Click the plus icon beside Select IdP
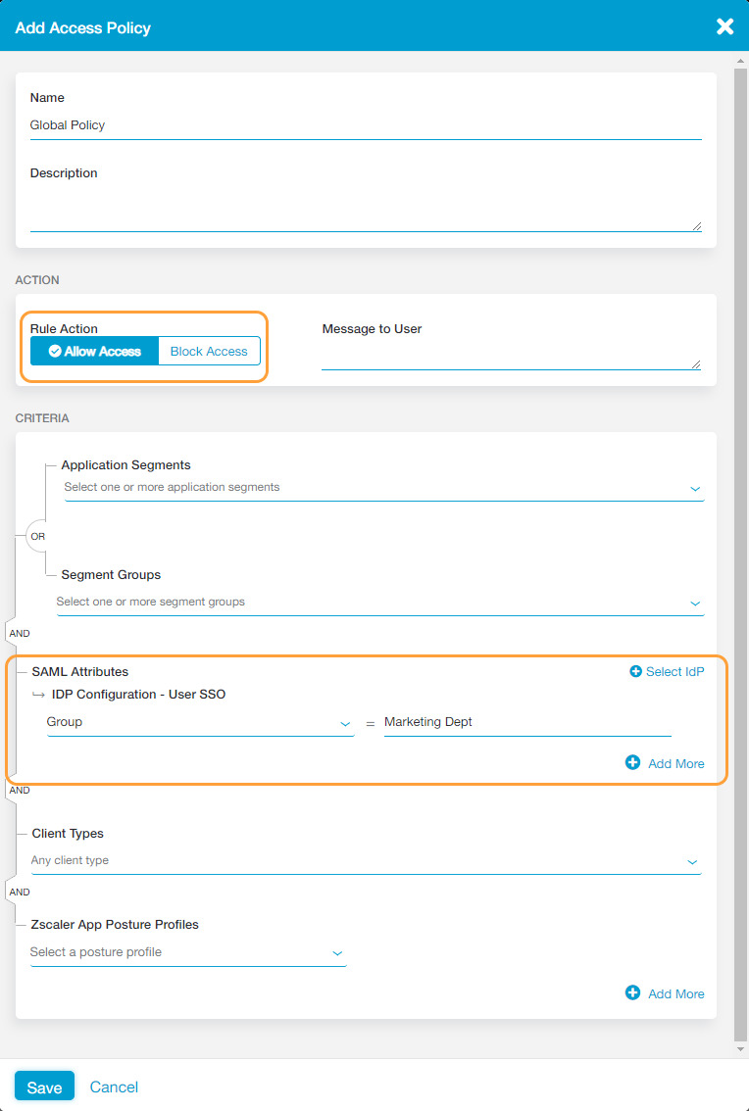This screenshot has height=1111, width=749. click(x=635, y=672)
